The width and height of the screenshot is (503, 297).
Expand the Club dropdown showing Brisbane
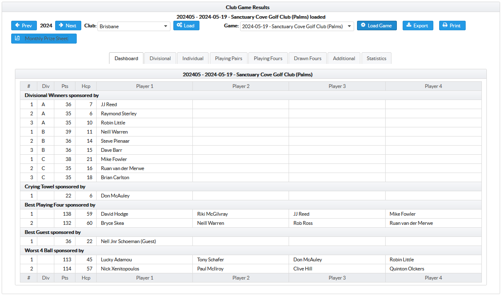[134, 27]
